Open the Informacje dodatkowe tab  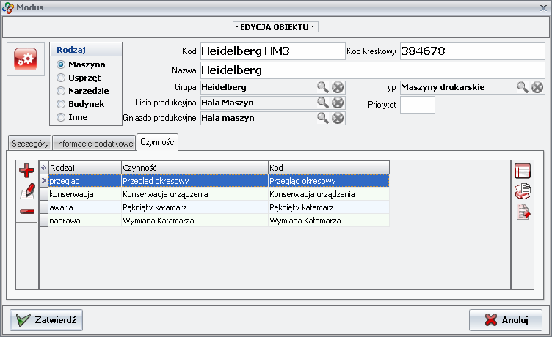pos(95,143)
